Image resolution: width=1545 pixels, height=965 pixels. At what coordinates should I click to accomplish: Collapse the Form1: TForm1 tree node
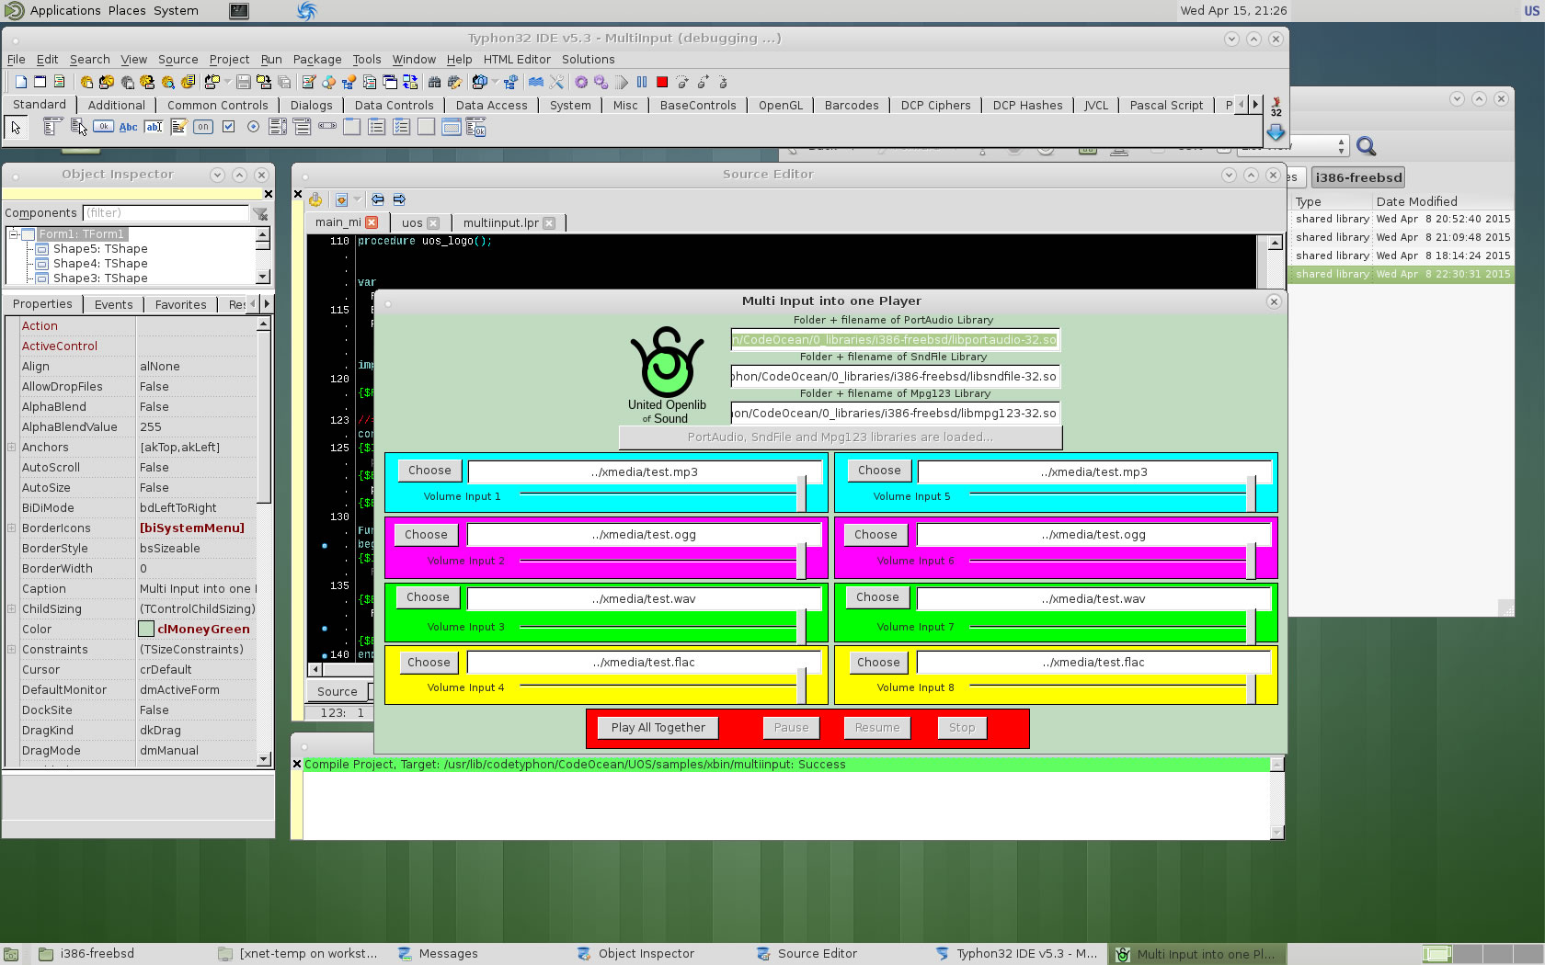[14, 234]
